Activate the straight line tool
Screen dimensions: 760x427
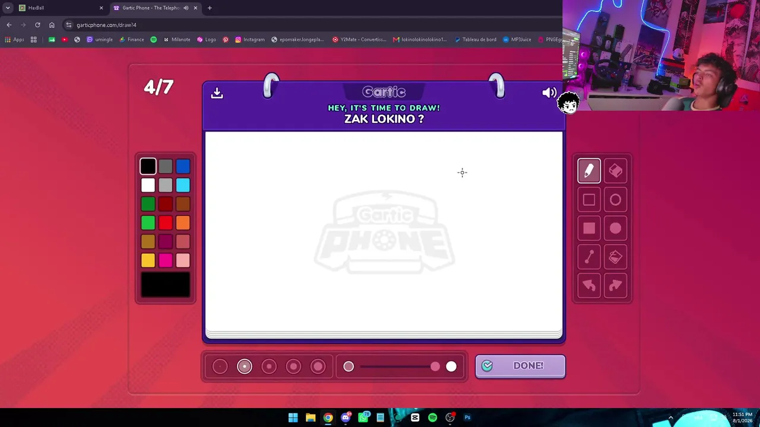[589, 257]
